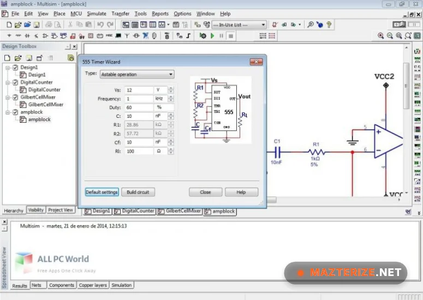
Task: Click the Interactive simulation settings gear icon
Action: click(203, 36)
